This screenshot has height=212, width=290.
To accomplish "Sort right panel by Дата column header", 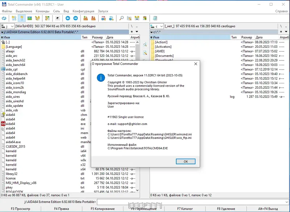I will pyautogui.click(x=267, y=37).
